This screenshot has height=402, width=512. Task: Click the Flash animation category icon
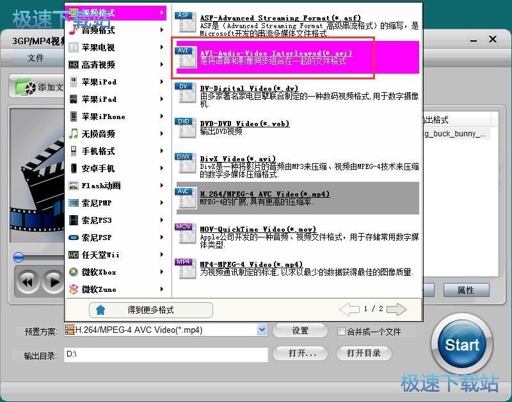click(74, 186)
